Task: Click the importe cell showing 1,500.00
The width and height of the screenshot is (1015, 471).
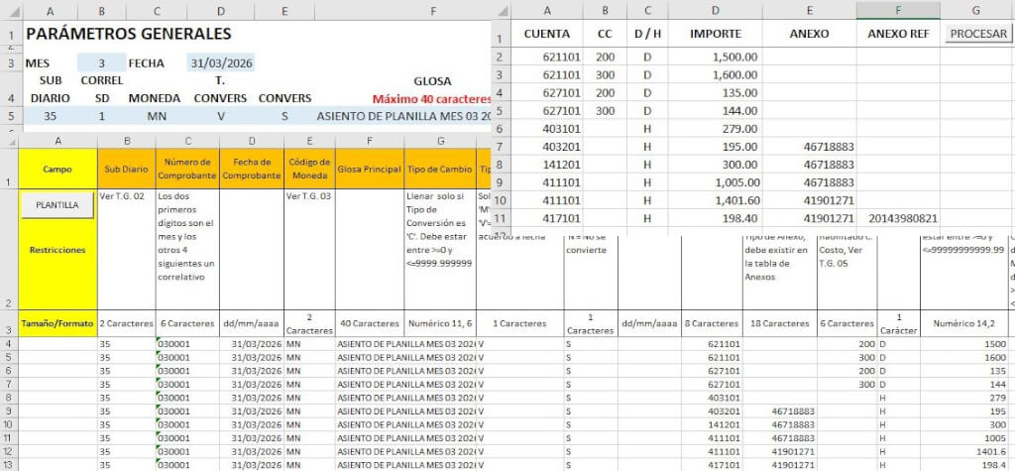Action: point(715,57)
